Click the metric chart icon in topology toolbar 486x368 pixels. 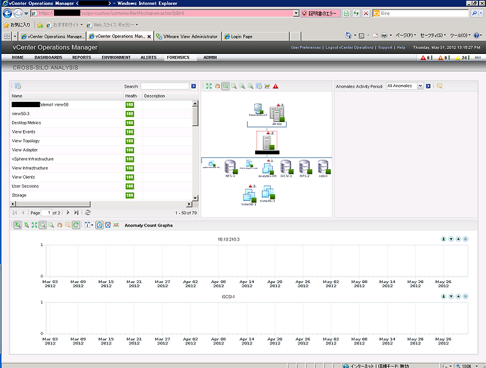(x=267, y=86)
